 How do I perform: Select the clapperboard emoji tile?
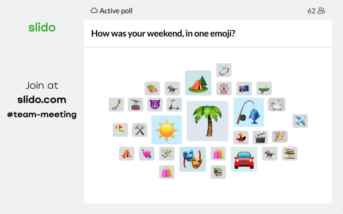pos(260,138)
